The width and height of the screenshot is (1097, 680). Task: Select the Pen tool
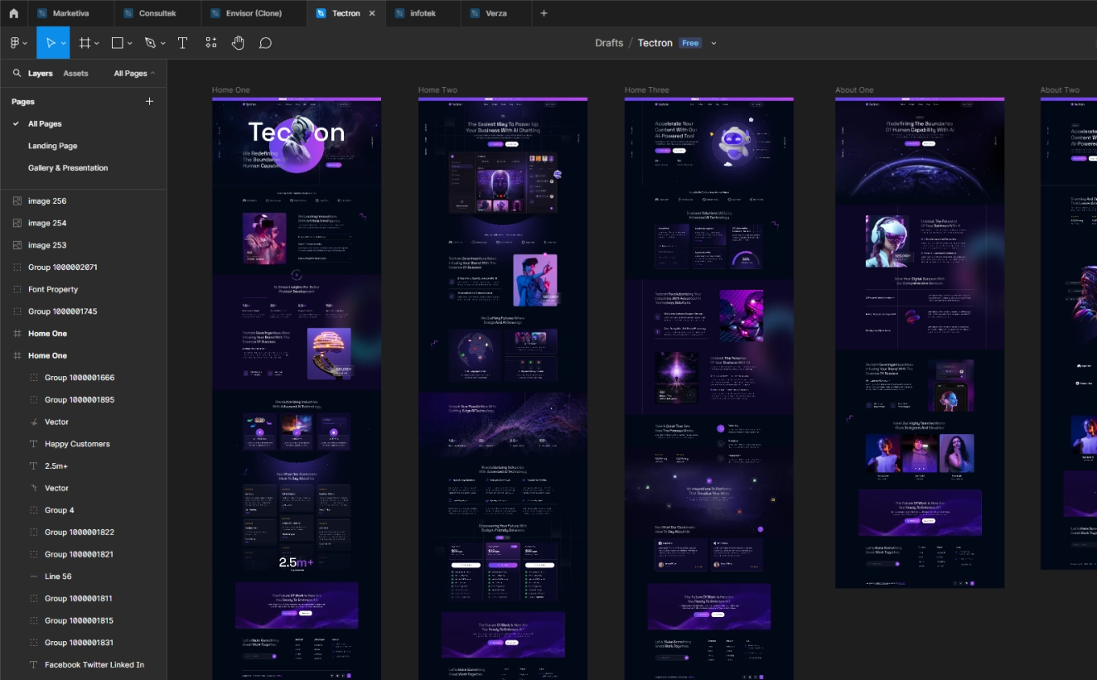pos(150,43)
